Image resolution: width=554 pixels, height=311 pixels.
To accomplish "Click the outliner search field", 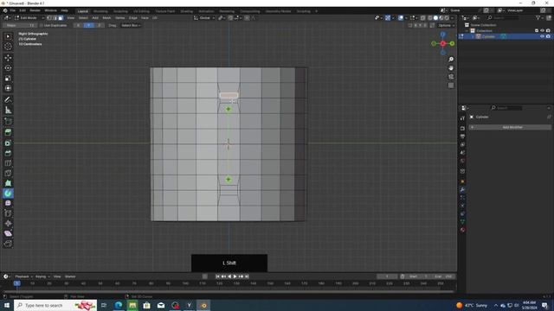I will [503, 17].
